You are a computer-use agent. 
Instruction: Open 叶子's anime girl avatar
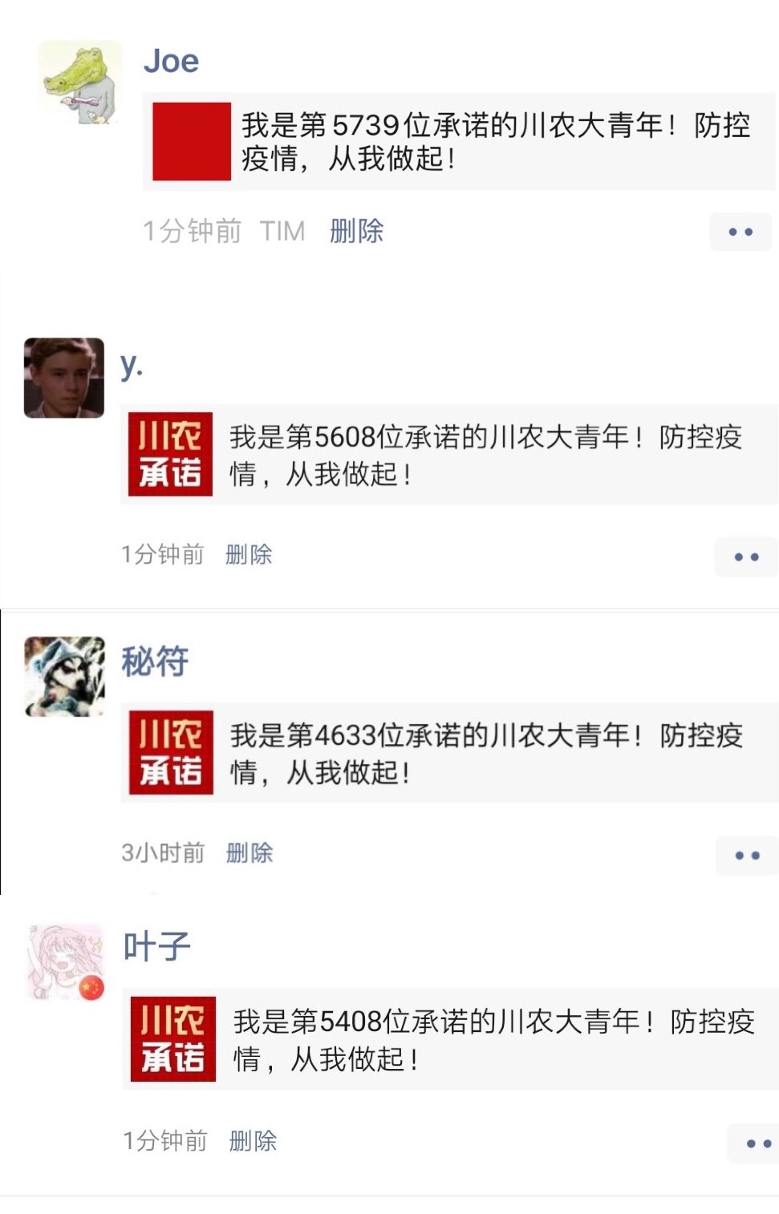click(67, 963)
